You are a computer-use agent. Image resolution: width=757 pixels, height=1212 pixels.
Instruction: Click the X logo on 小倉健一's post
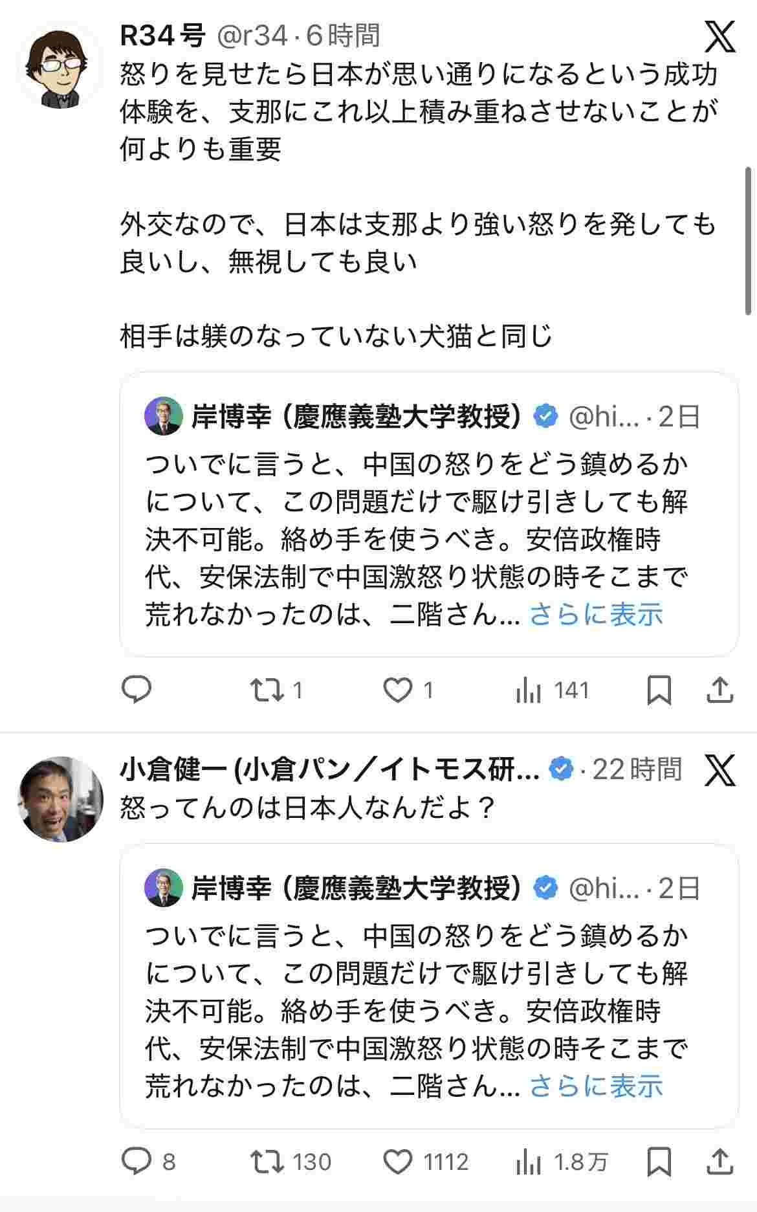click(x=719, y=770)
